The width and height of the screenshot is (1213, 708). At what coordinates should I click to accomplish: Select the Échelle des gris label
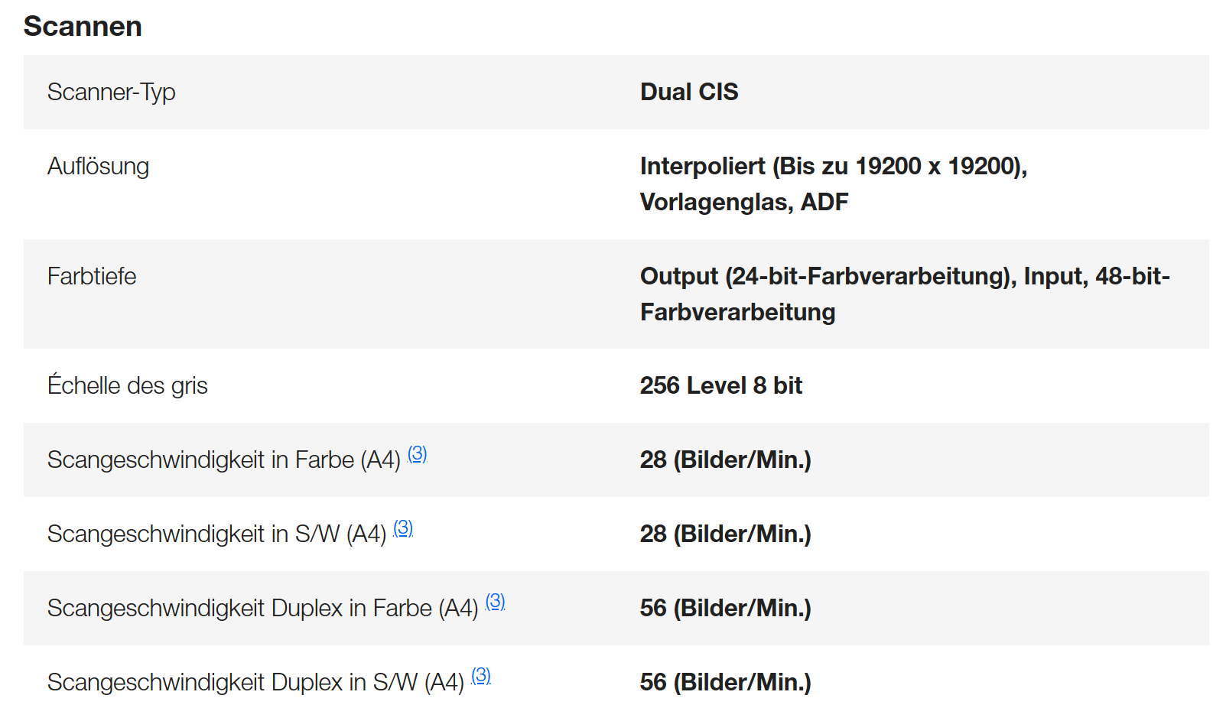[x=128, y=385]
